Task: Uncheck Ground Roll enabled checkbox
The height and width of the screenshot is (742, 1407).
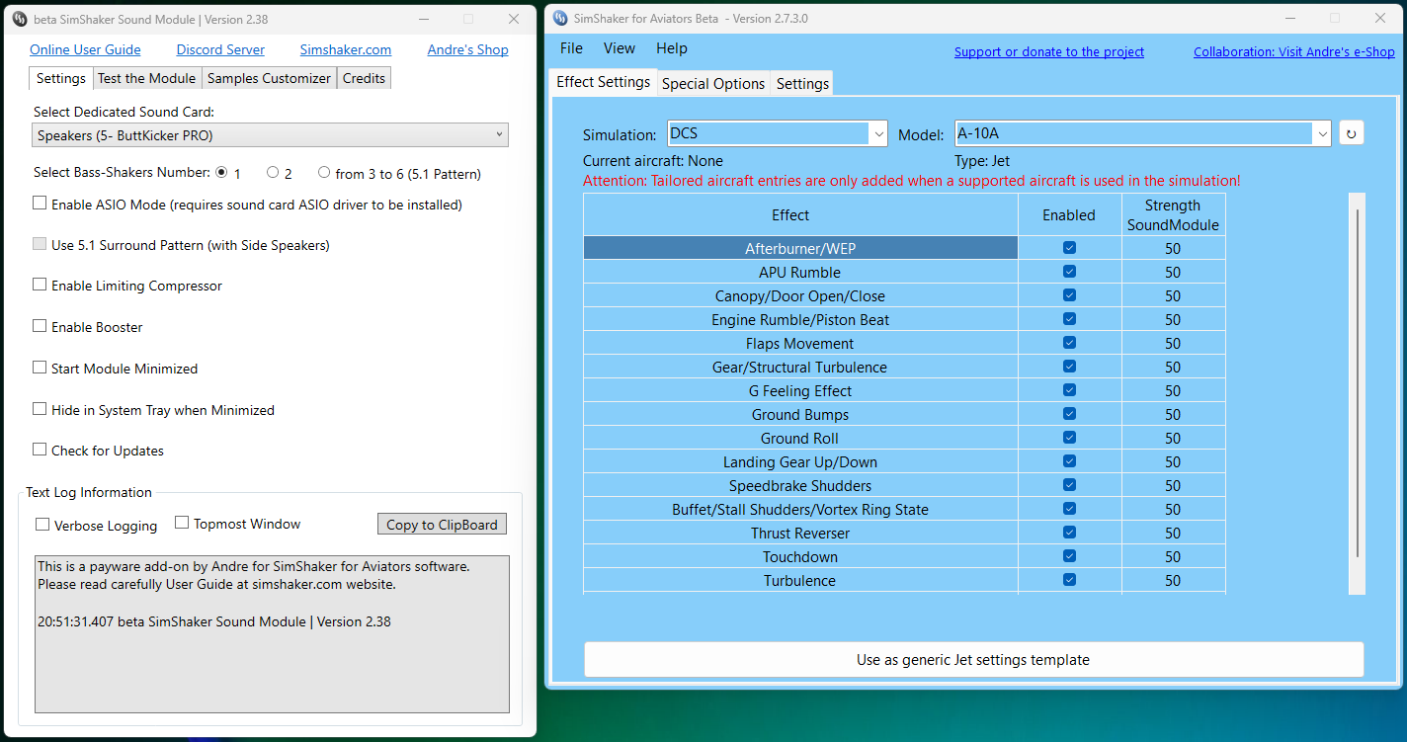Action: [1069, 438]
